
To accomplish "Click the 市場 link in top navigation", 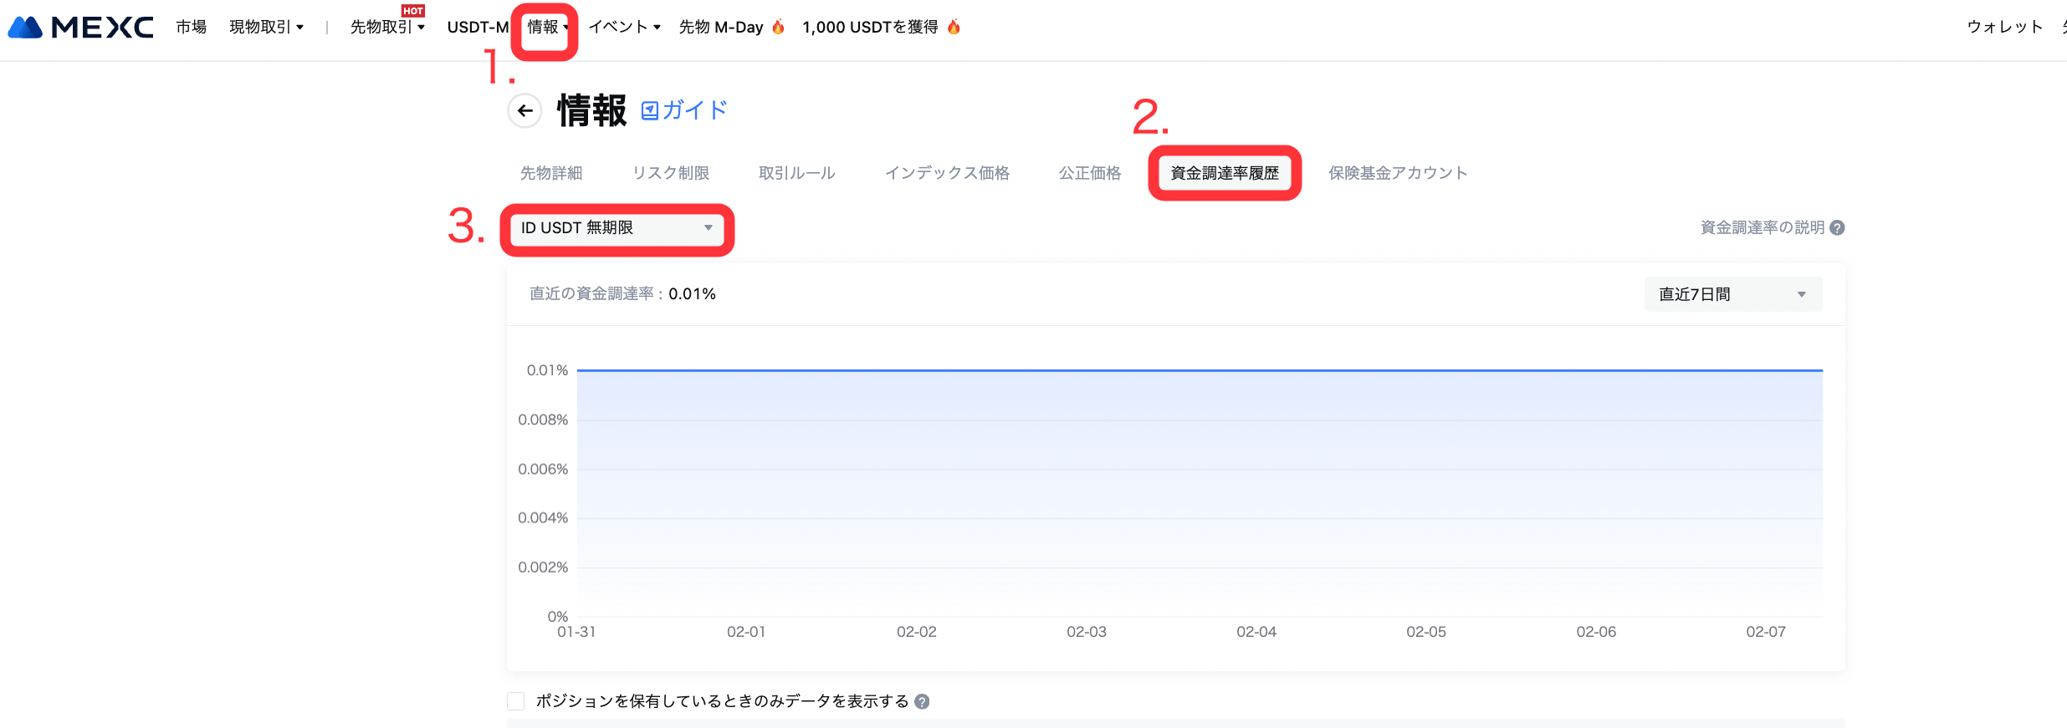I will tap(191, 28).
